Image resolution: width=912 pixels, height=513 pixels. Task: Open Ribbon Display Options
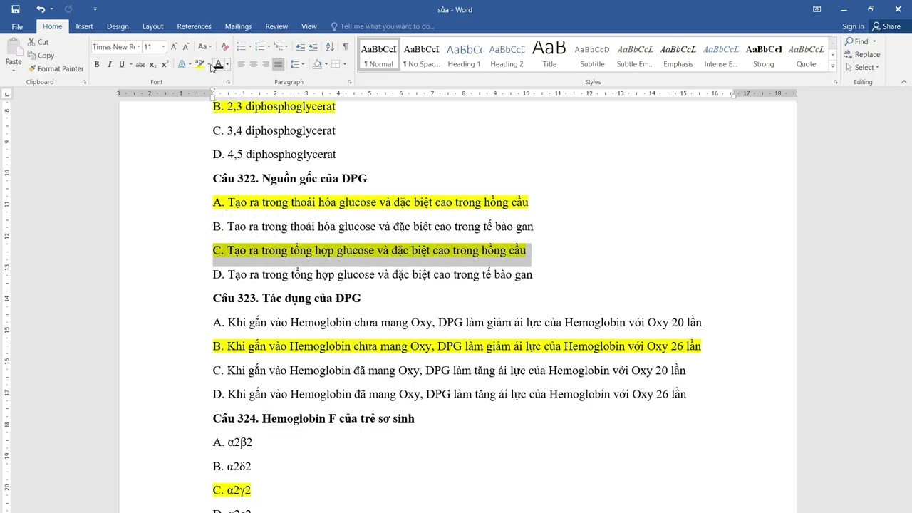click(x=817, y=9)
